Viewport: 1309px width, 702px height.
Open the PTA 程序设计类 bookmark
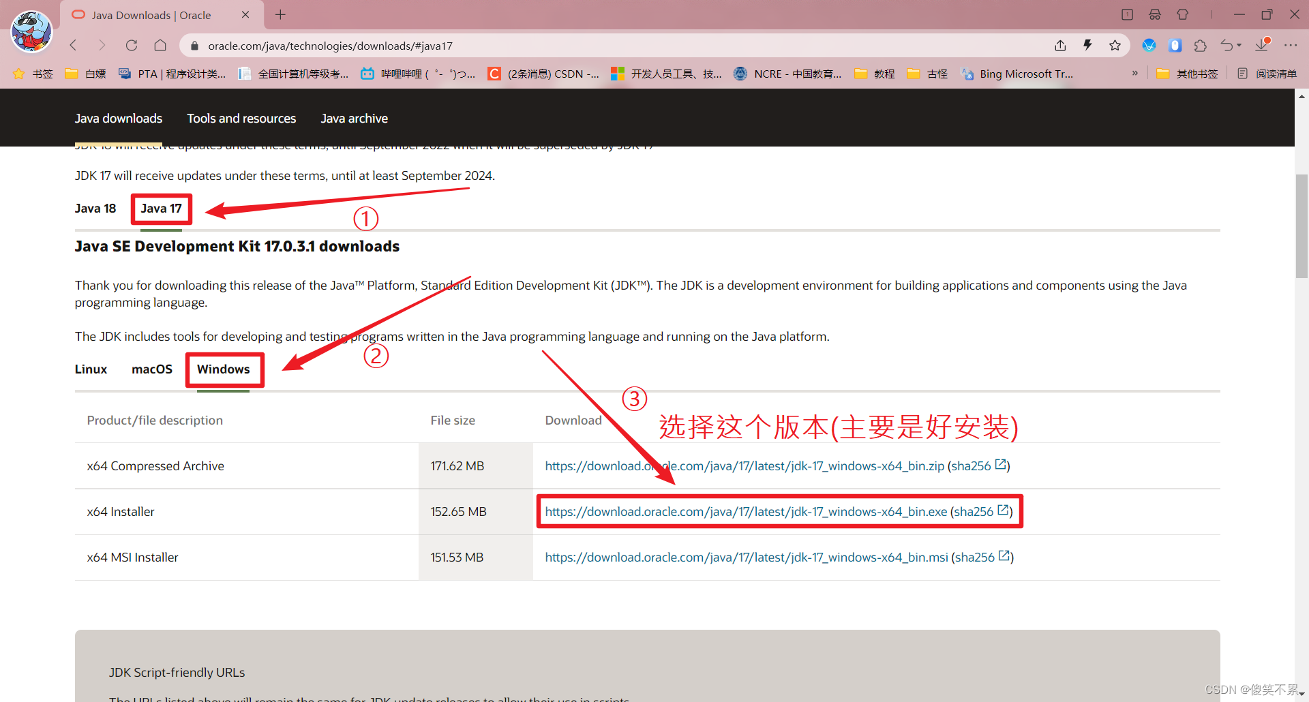point(172,74)
